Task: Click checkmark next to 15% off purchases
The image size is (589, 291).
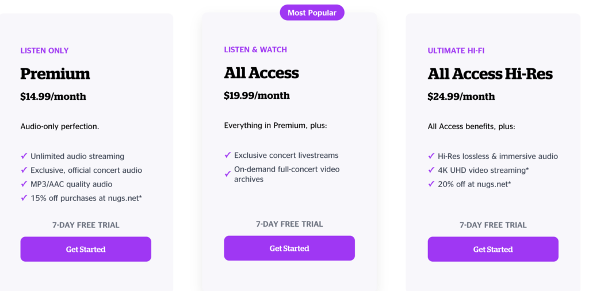Action: [24, 197]
